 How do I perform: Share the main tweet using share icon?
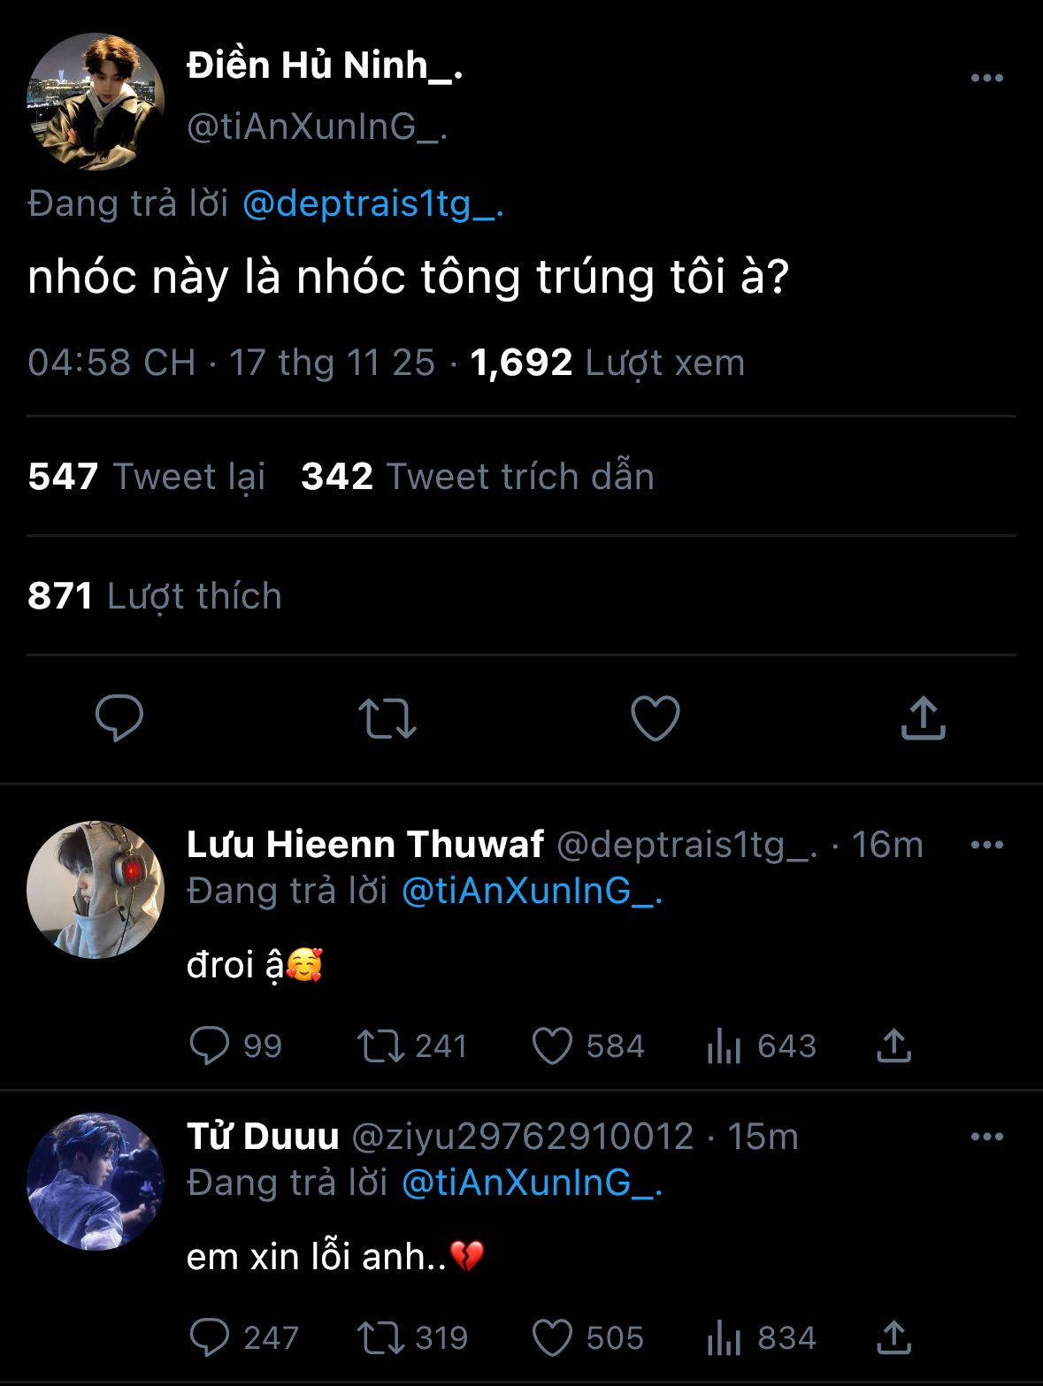point(924,717)
